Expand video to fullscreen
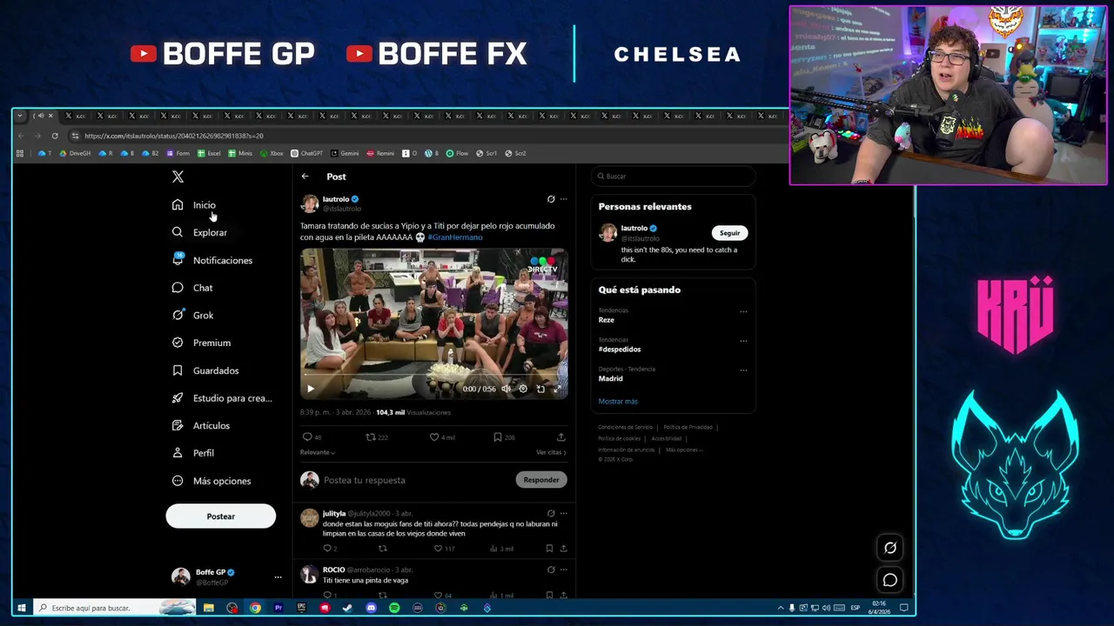This screenshot has height=626, width=1114. point(557,389)
